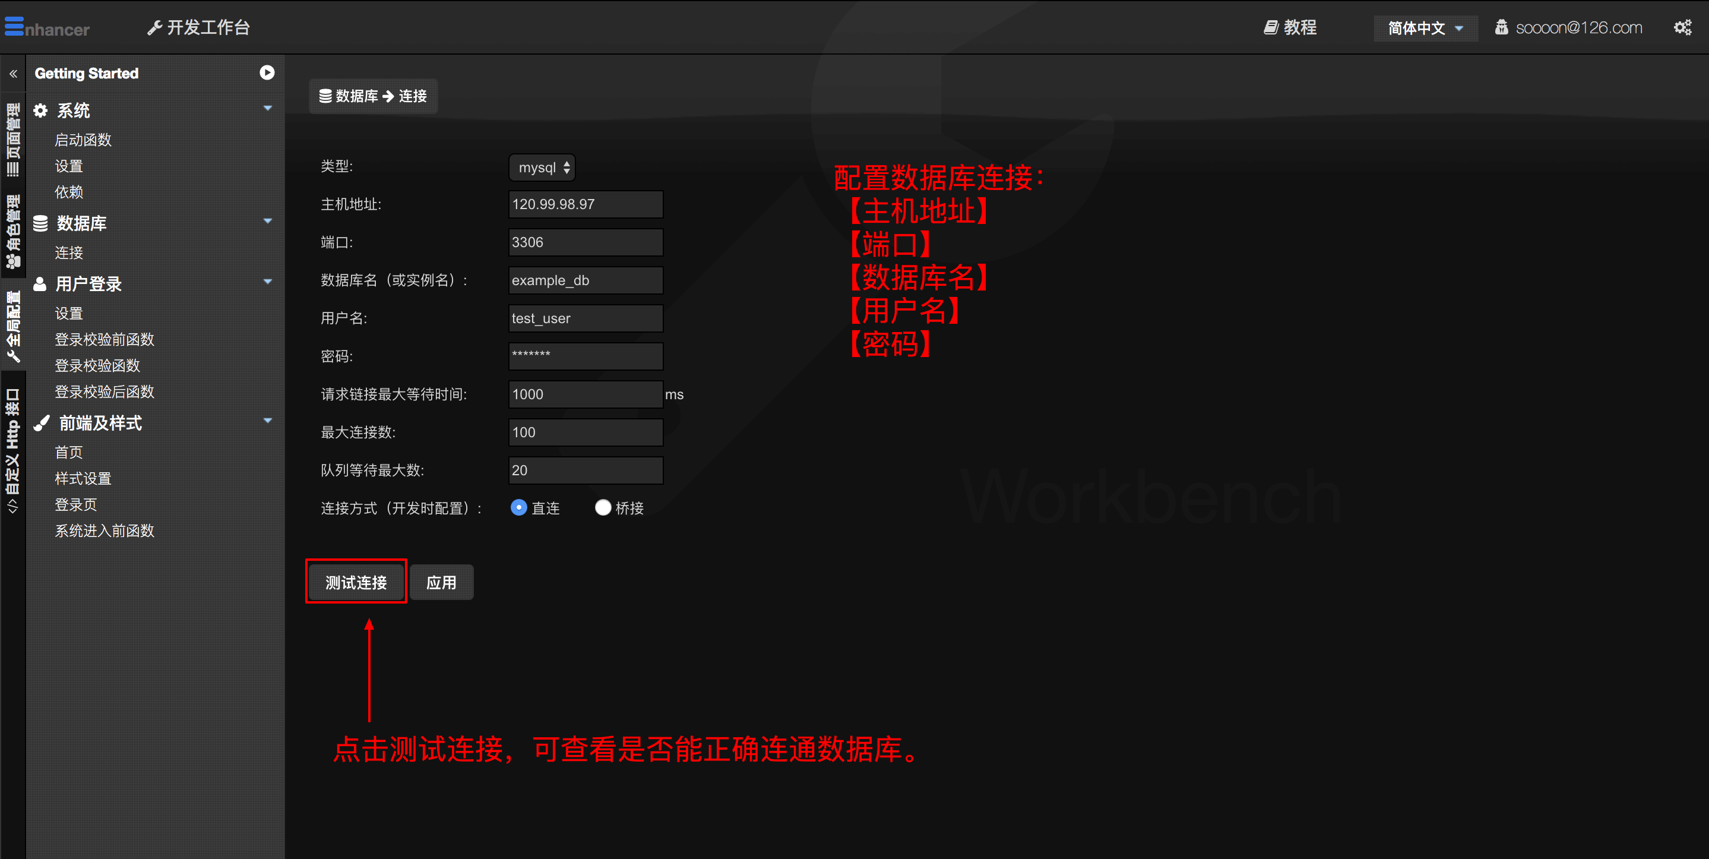1709x859 pixels.
Task: Open 登录页 item
Action: tap(75, 504)
